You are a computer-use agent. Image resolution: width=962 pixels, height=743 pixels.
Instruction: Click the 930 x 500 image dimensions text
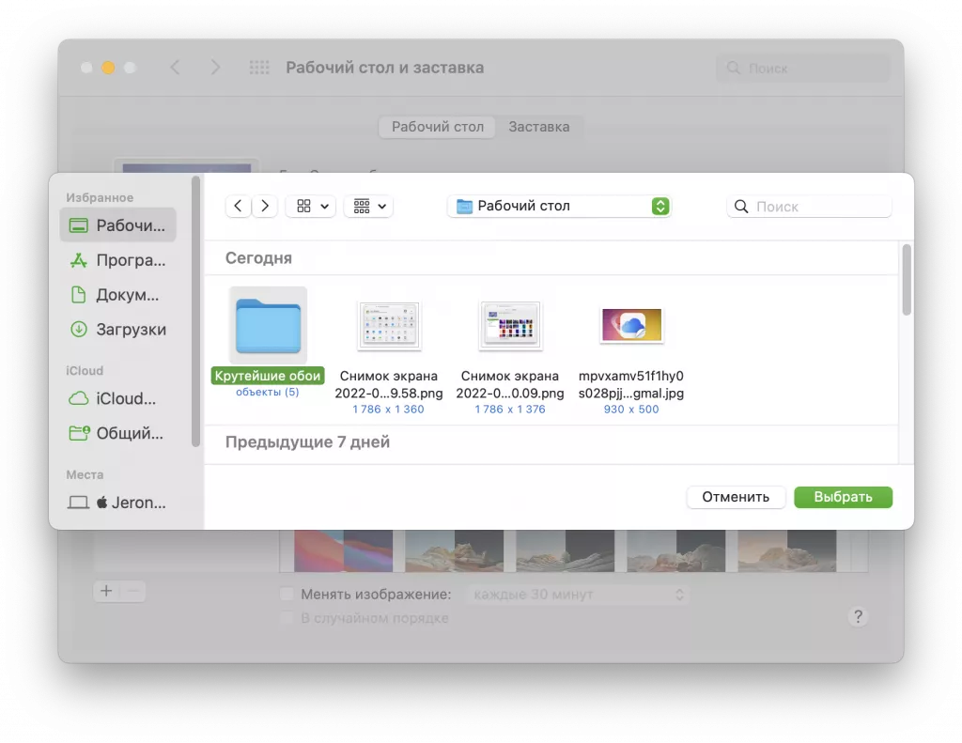(x=631, y=410)
